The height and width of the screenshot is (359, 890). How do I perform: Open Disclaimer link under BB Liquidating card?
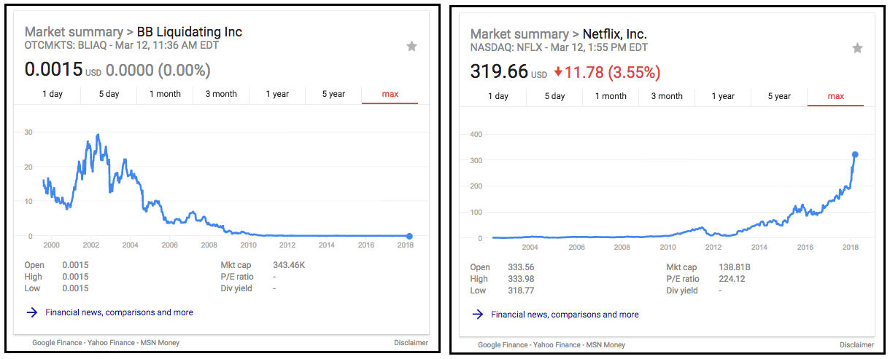411,343
